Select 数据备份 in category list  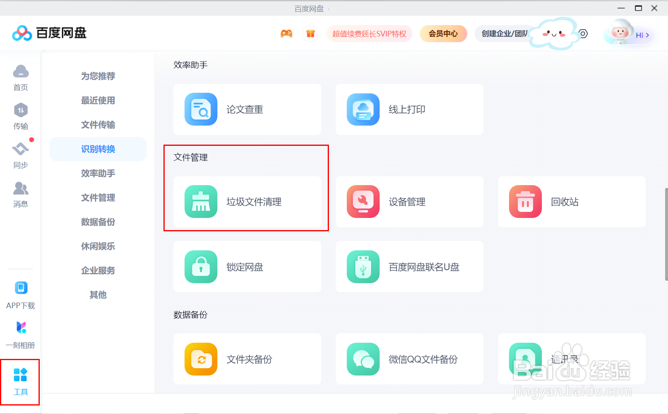click(x=98, y=222)
